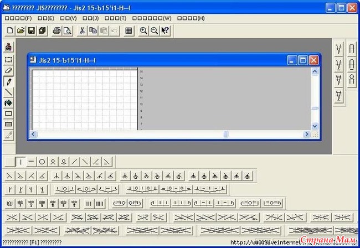Open the menu labeled (T)

(x=116, y=18)
